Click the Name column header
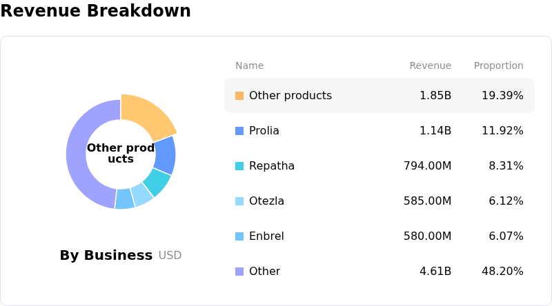 [x=249, y=66]
